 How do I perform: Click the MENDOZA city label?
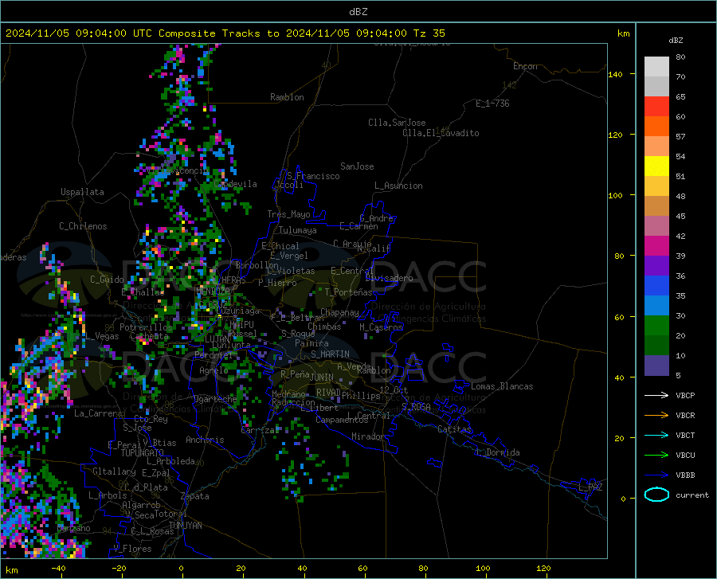(x=213, y=291)
